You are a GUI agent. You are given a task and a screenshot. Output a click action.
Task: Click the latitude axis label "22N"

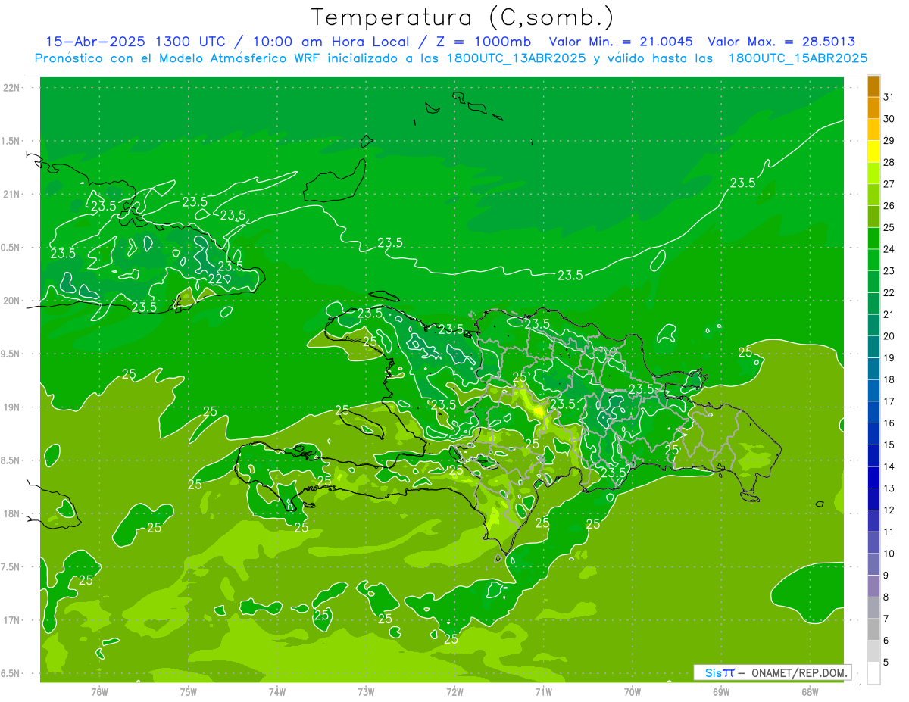11,88
